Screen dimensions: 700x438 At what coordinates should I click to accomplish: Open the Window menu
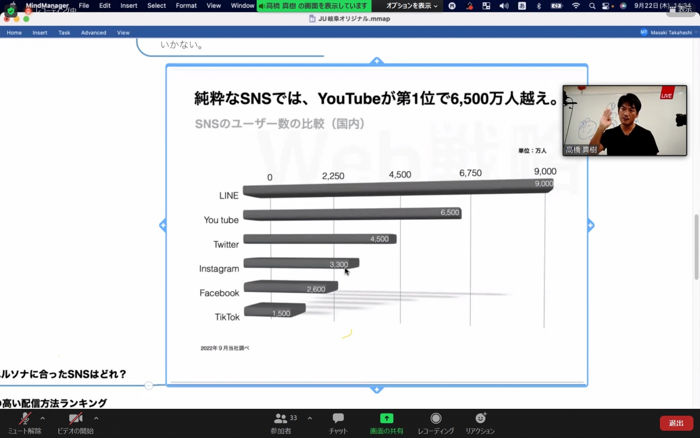point(242,6)
